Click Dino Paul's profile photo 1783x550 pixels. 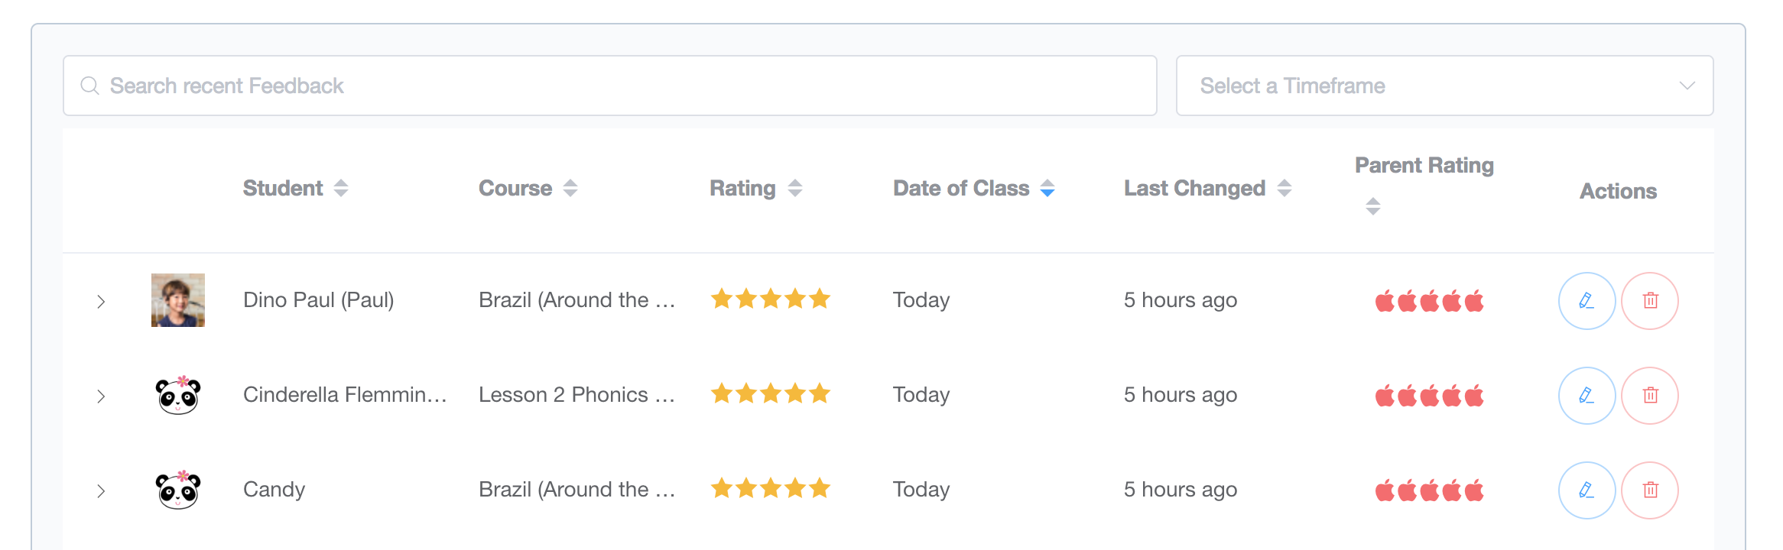coord(178,300)
